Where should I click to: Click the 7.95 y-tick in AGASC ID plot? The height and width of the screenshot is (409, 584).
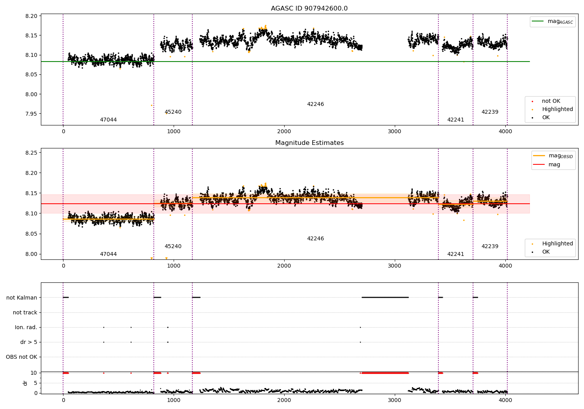(32, 114)
